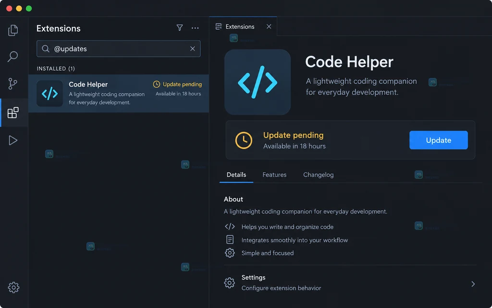
Task: Select the Extensions blocks icon in activity bar
Action: pyautogui.click(x=13, y=113)
